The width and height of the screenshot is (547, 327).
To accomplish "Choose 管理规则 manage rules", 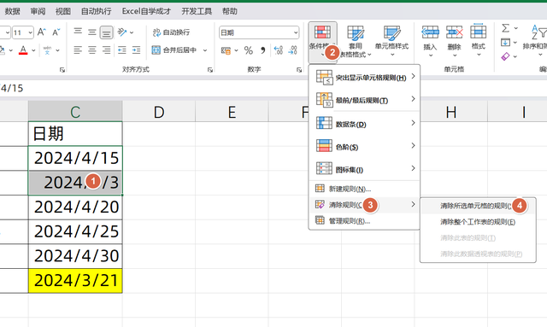I will pos(364,220).
